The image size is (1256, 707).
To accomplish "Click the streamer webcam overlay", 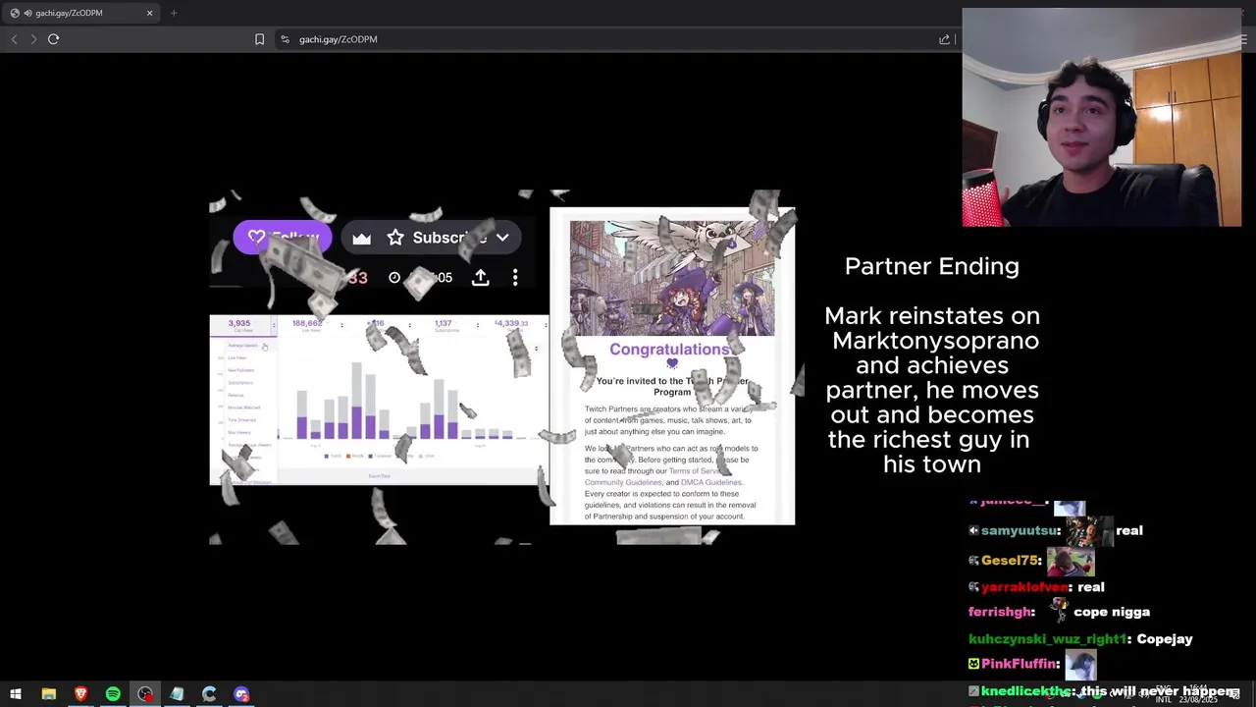I will [x=1102, y=118].
